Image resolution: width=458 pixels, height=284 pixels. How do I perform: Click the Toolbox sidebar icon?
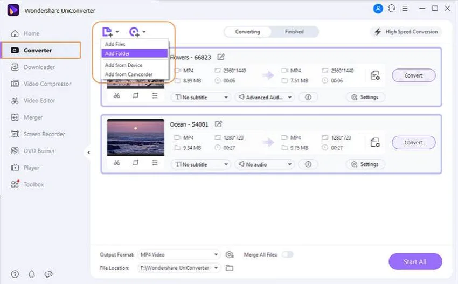[x=15, y=184]
